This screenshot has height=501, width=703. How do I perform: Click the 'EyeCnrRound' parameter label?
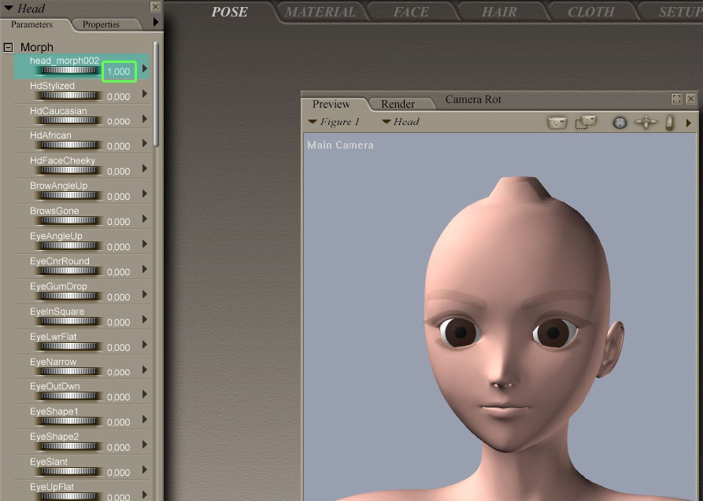click(x=60, y=261)
